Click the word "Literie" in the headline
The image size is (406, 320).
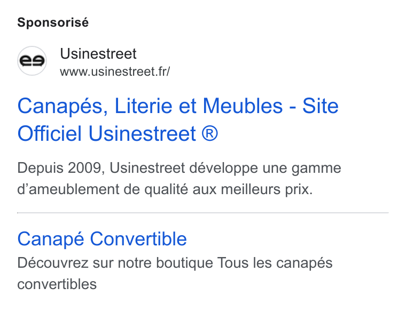coord(144,106)
